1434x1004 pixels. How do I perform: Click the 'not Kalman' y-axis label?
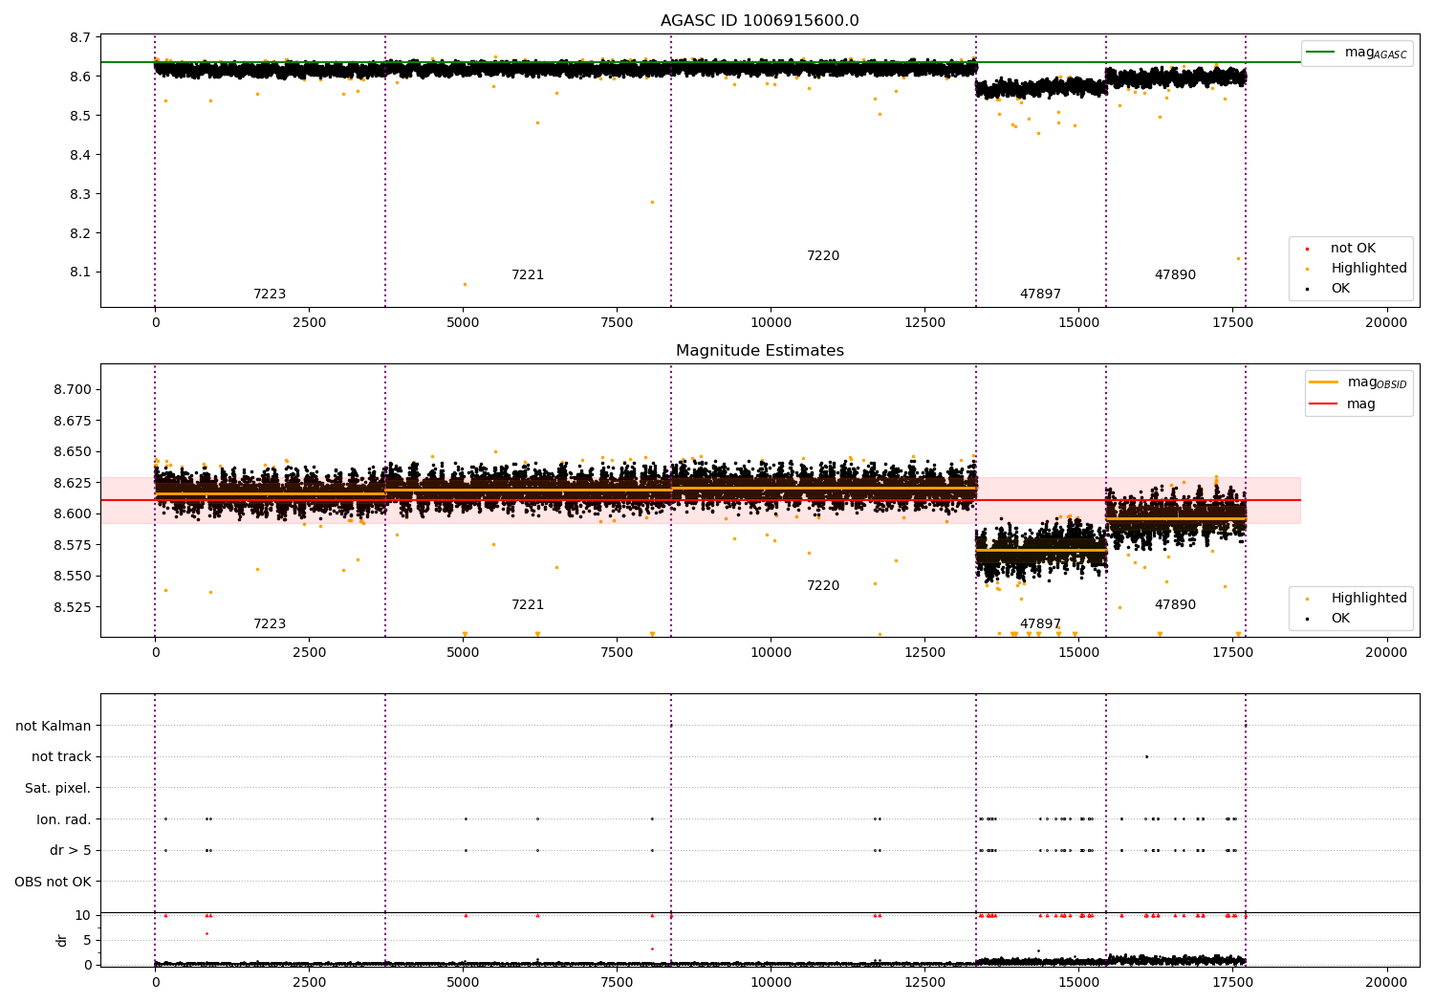tap(54, 727)
